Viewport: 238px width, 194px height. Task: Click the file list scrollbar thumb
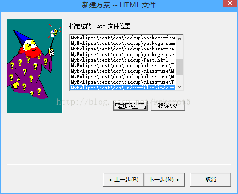pos(179,67)
